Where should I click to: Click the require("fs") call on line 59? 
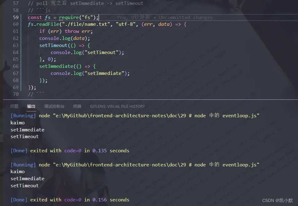[77, 17]
